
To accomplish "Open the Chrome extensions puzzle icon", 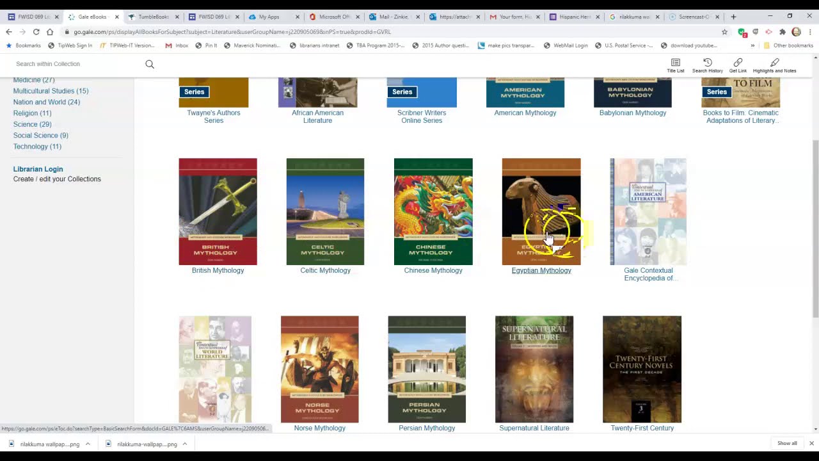I will tap(782, 31).
